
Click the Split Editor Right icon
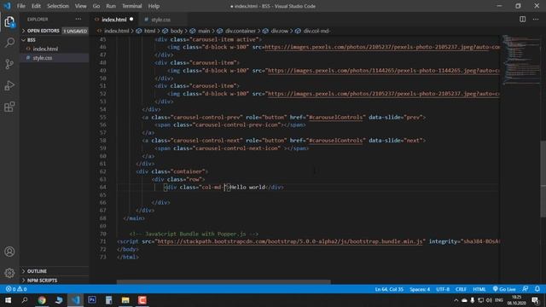coord(523,20)
